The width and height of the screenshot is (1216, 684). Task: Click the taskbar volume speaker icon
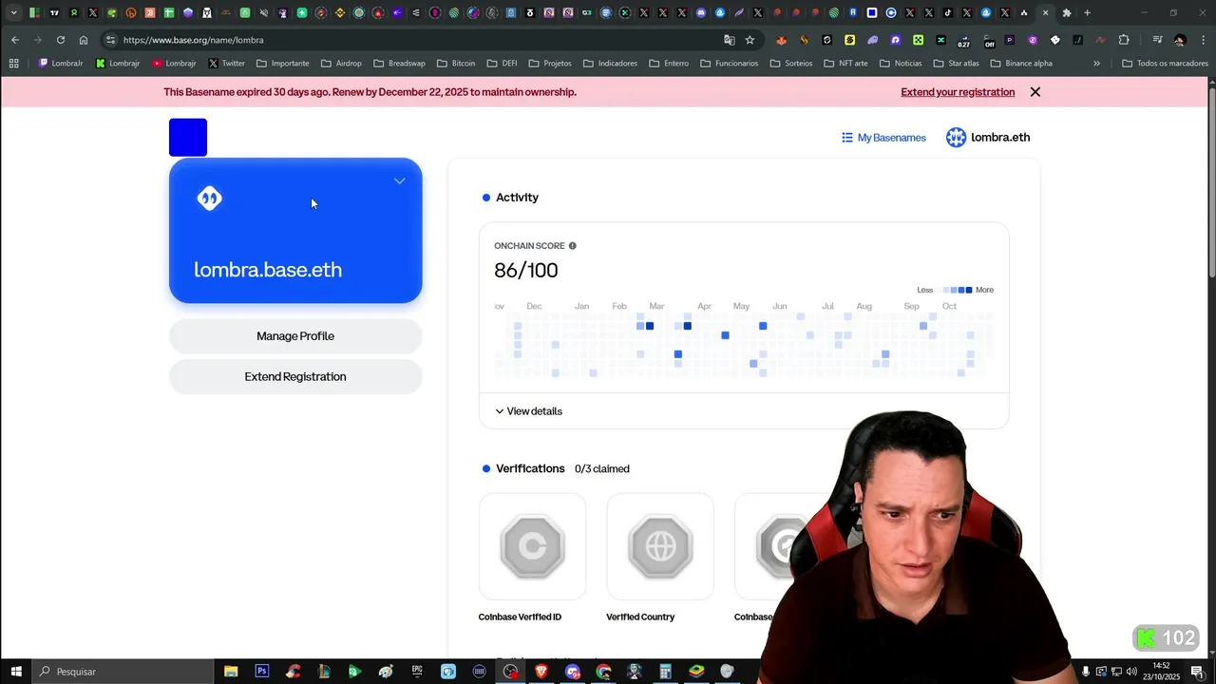(x=1131, y=672)
